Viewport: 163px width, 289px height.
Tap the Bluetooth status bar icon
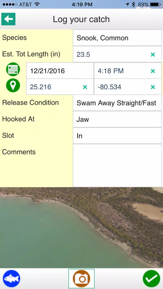pyautogui.click(x=133, y=4)
